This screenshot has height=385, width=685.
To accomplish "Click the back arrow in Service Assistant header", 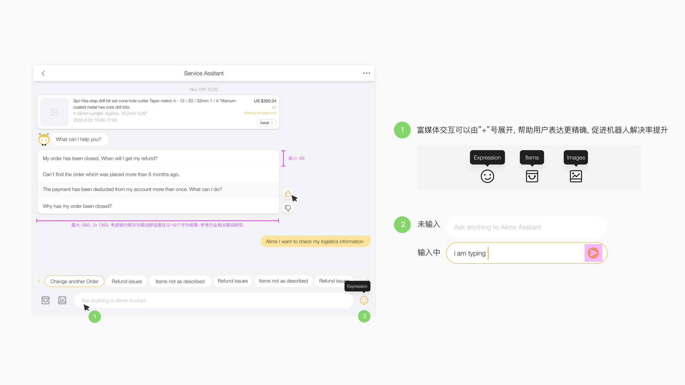I will [43, 73].
